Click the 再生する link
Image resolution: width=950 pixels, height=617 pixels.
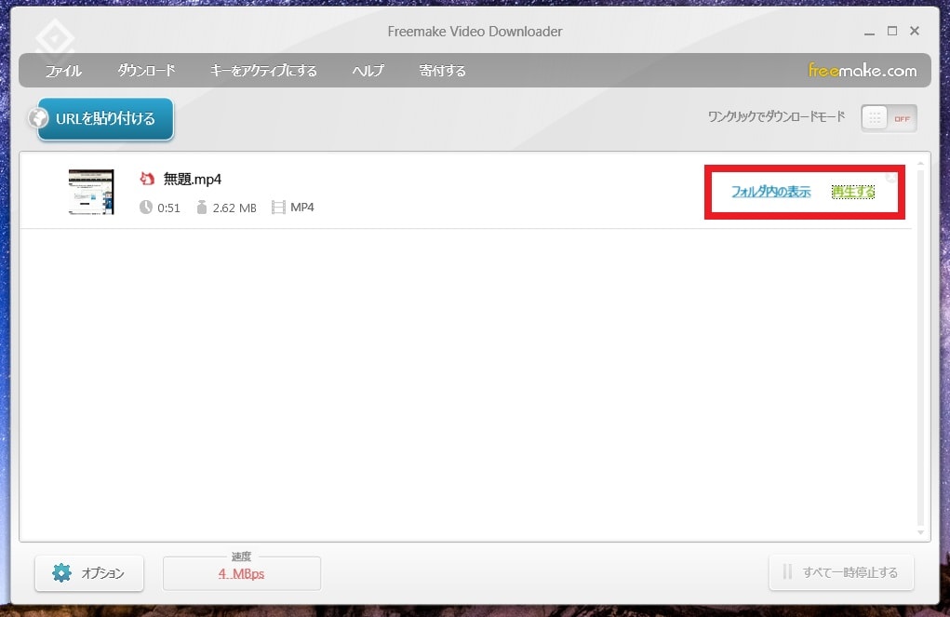(853, 192)
